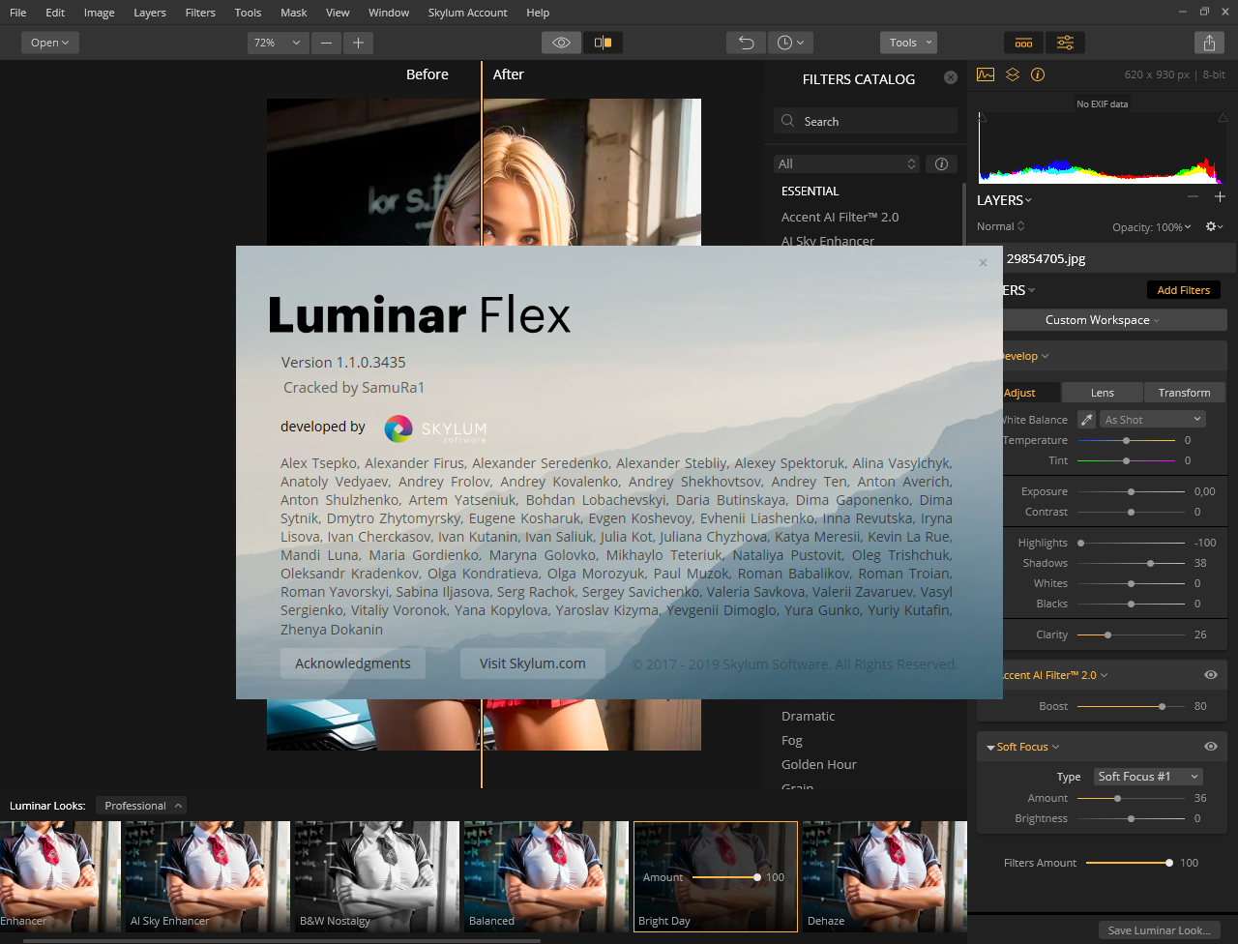This screenshot has width=1238, height=944.
Task: Open the layer Opacity 100% dropdown
Action: [x=1153, y=227]
